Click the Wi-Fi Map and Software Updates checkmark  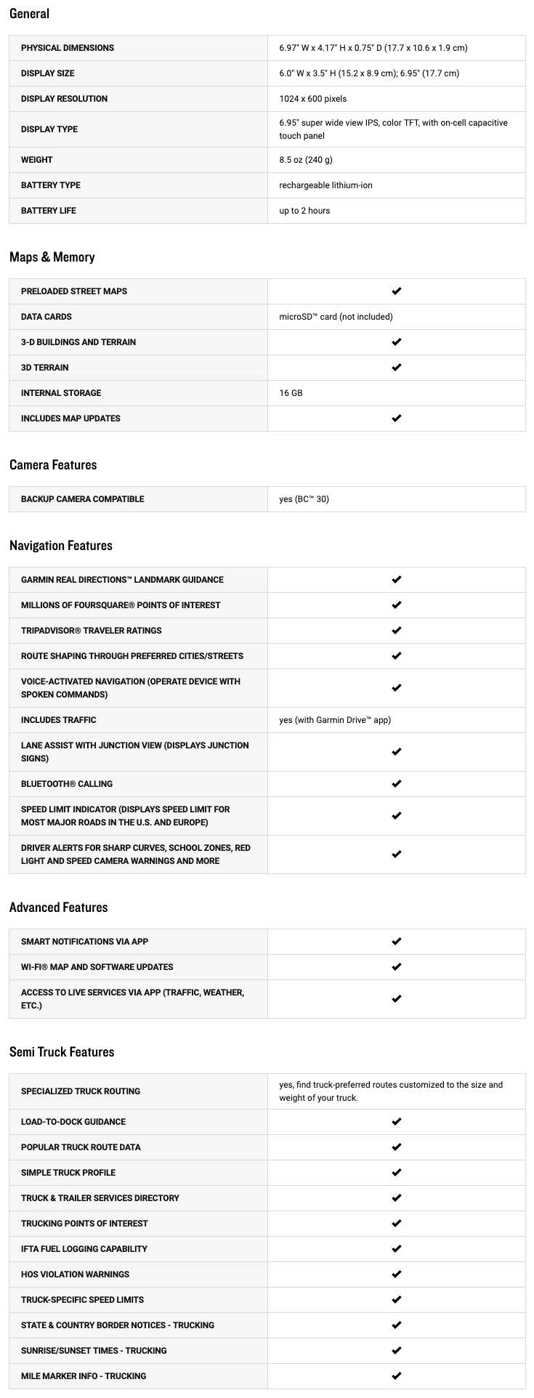pos(396,967)
